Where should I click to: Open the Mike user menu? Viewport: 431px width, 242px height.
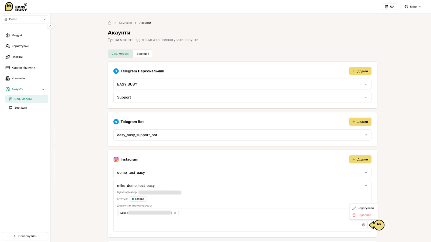pos(413,7)
